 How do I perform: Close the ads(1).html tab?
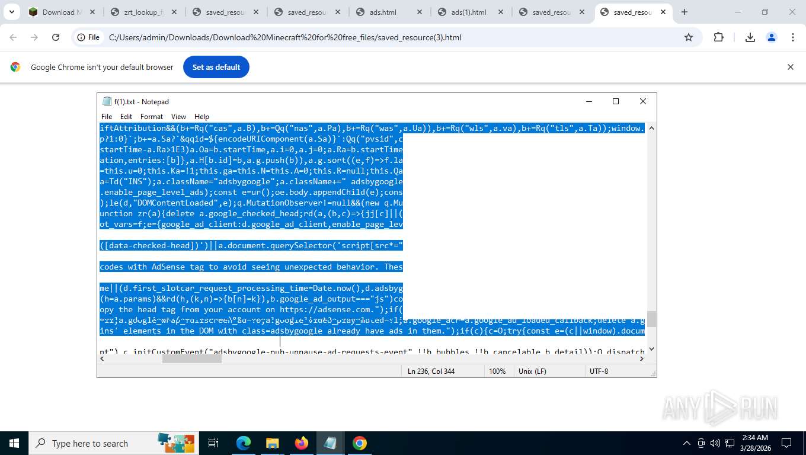(501, 12)
